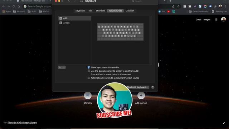Open help with the question mark button
Screen dimensions: 229x129
point(153,87)
